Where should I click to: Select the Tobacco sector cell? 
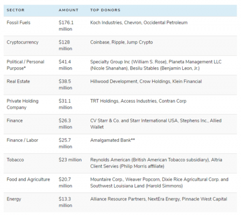coord(15,160)
